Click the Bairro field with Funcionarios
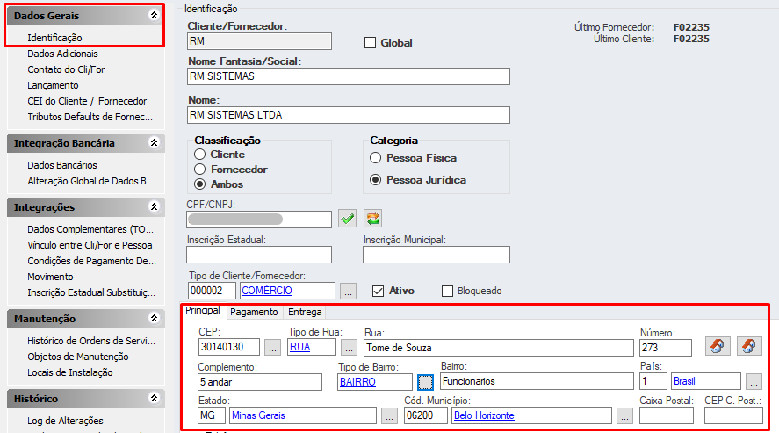 537,381
